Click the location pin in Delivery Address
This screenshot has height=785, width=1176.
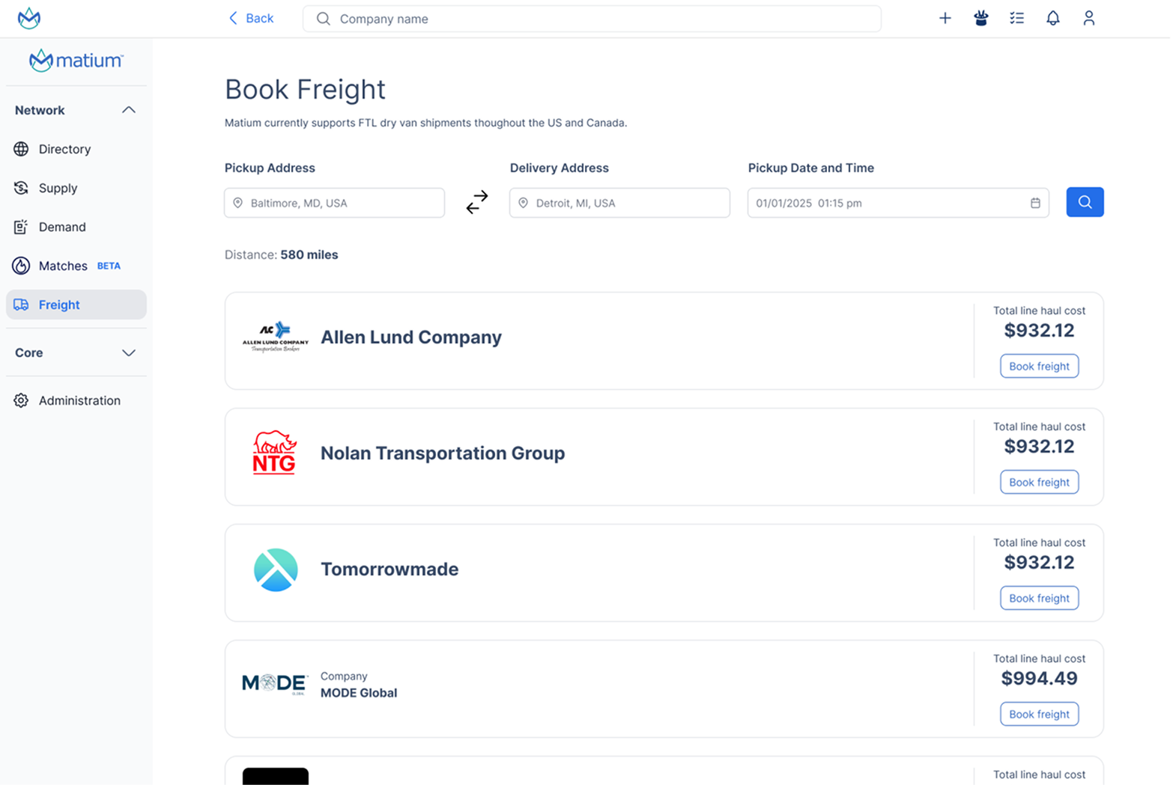click(524, 203)
